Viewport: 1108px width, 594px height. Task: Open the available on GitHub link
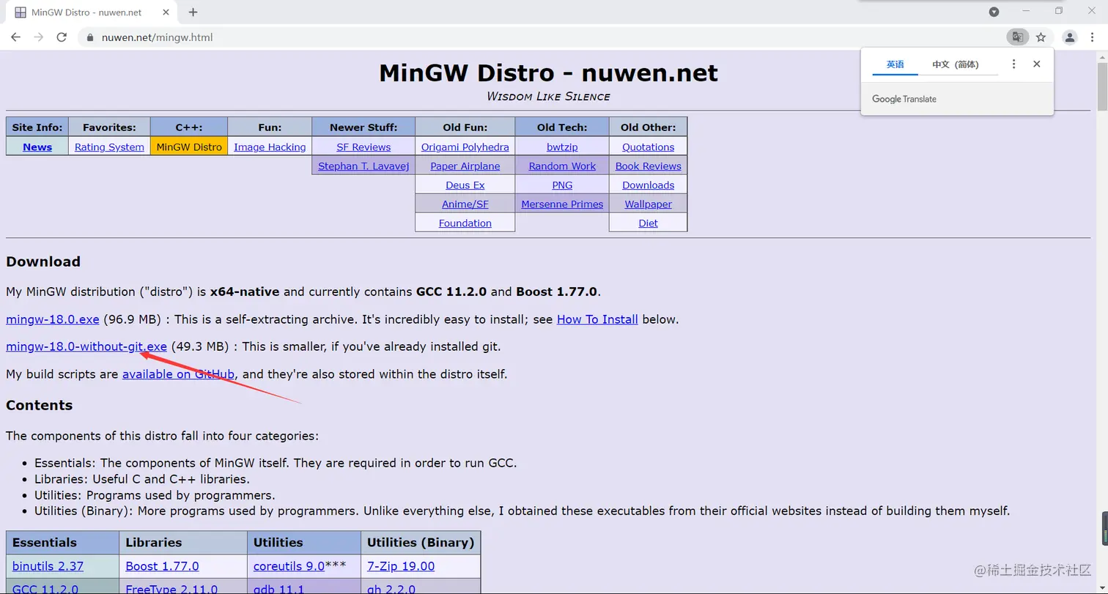(x=179, y=374)
